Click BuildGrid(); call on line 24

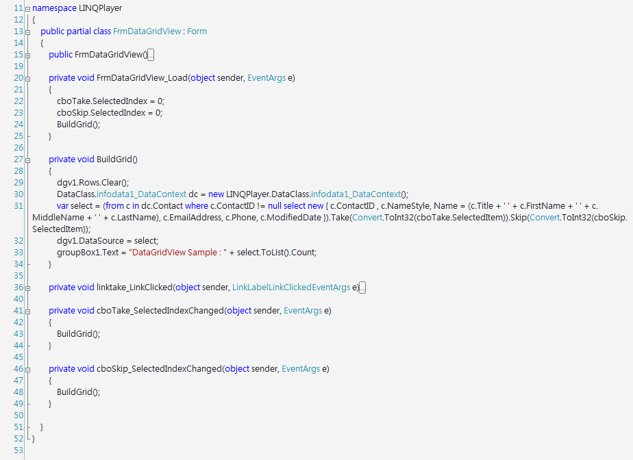pos(78,125)
